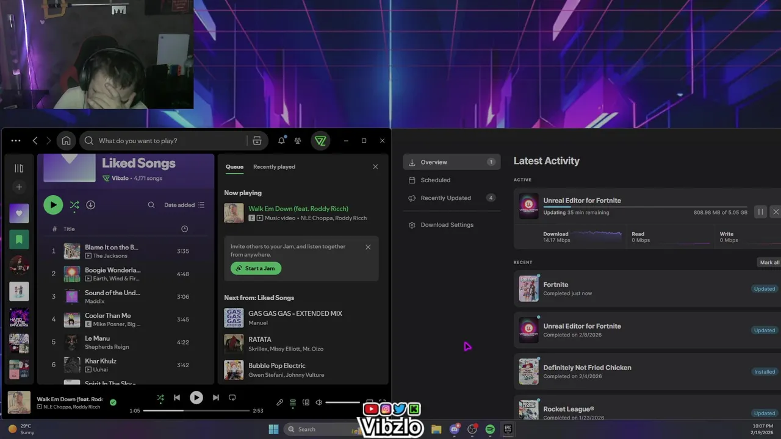The image size is (781, 439).
Task: Play Bubble Pop Electric from queue
Action: pyautogui.click(x=301, y=370)
